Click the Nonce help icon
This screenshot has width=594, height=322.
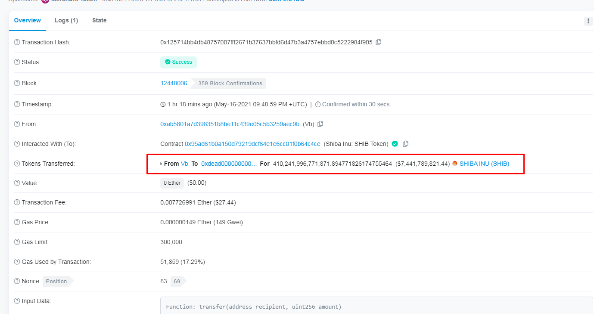[x=17, y=281]
